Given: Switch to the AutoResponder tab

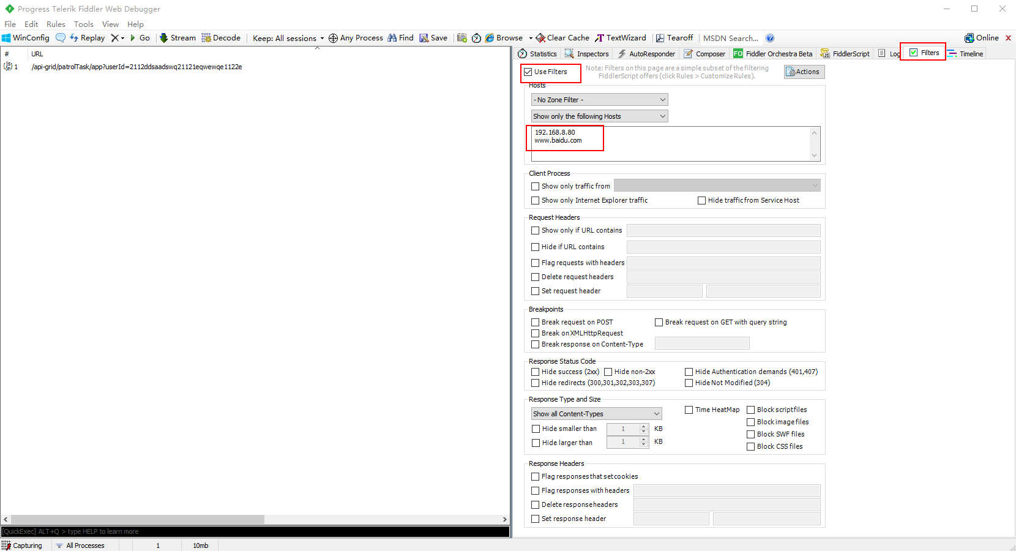Looking at the screenshot, I should pyautogui.click(x=646, y=54).
